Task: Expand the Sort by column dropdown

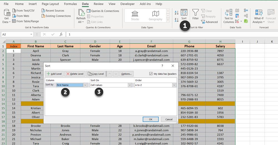Action: [85, 85]
